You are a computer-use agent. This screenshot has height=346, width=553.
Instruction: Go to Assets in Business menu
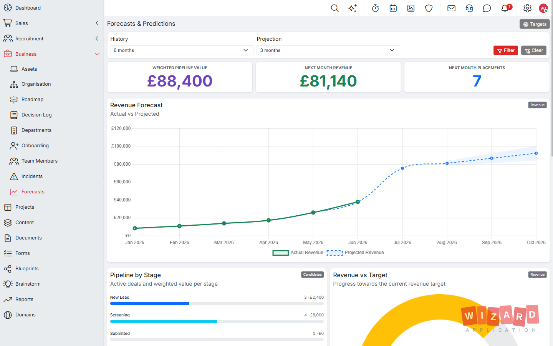coord(29,69)
